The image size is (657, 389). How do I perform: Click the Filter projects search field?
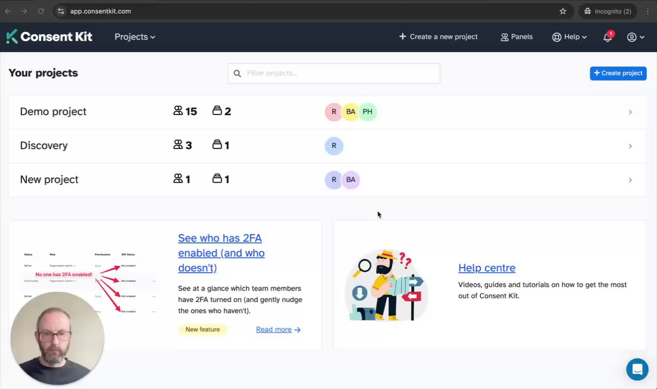[334, 73]
